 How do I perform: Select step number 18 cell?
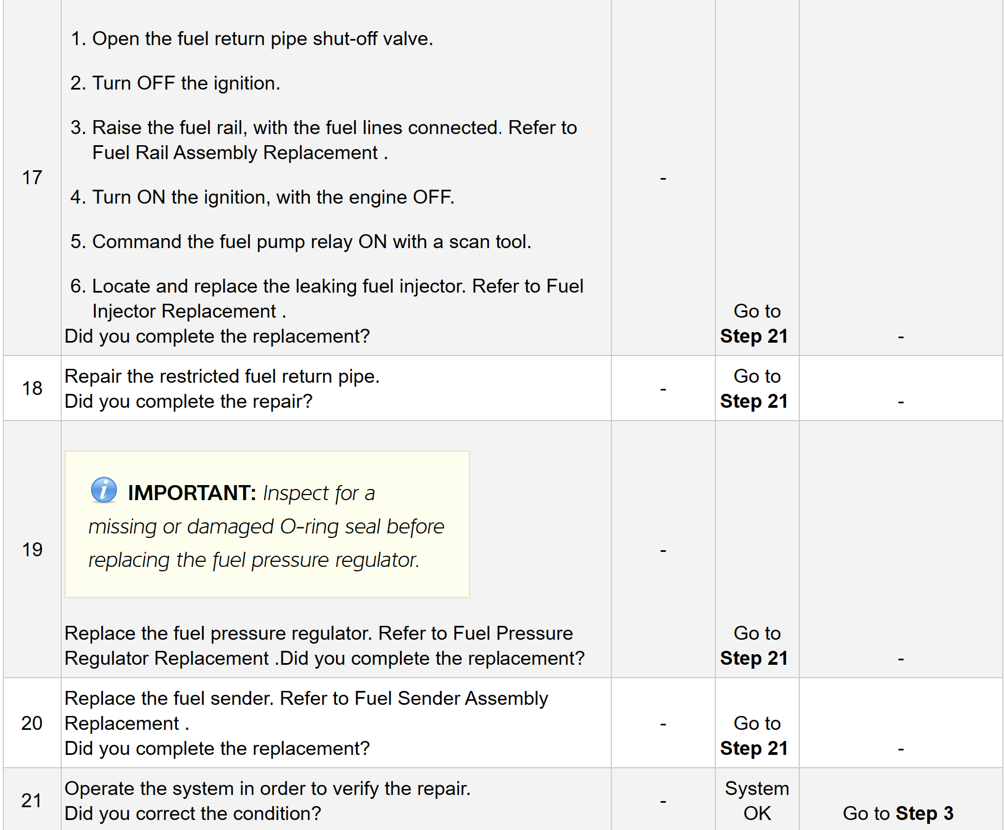tap(32, 388)
